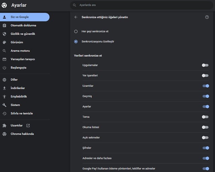Click the search magnifier icon in Ayarlarda ara
The height and width of the screenshot is (172, 215).
click(75, 5)
